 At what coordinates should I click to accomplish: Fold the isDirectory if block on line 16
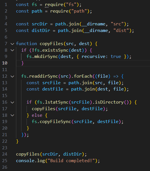click(x=13, y=102)
